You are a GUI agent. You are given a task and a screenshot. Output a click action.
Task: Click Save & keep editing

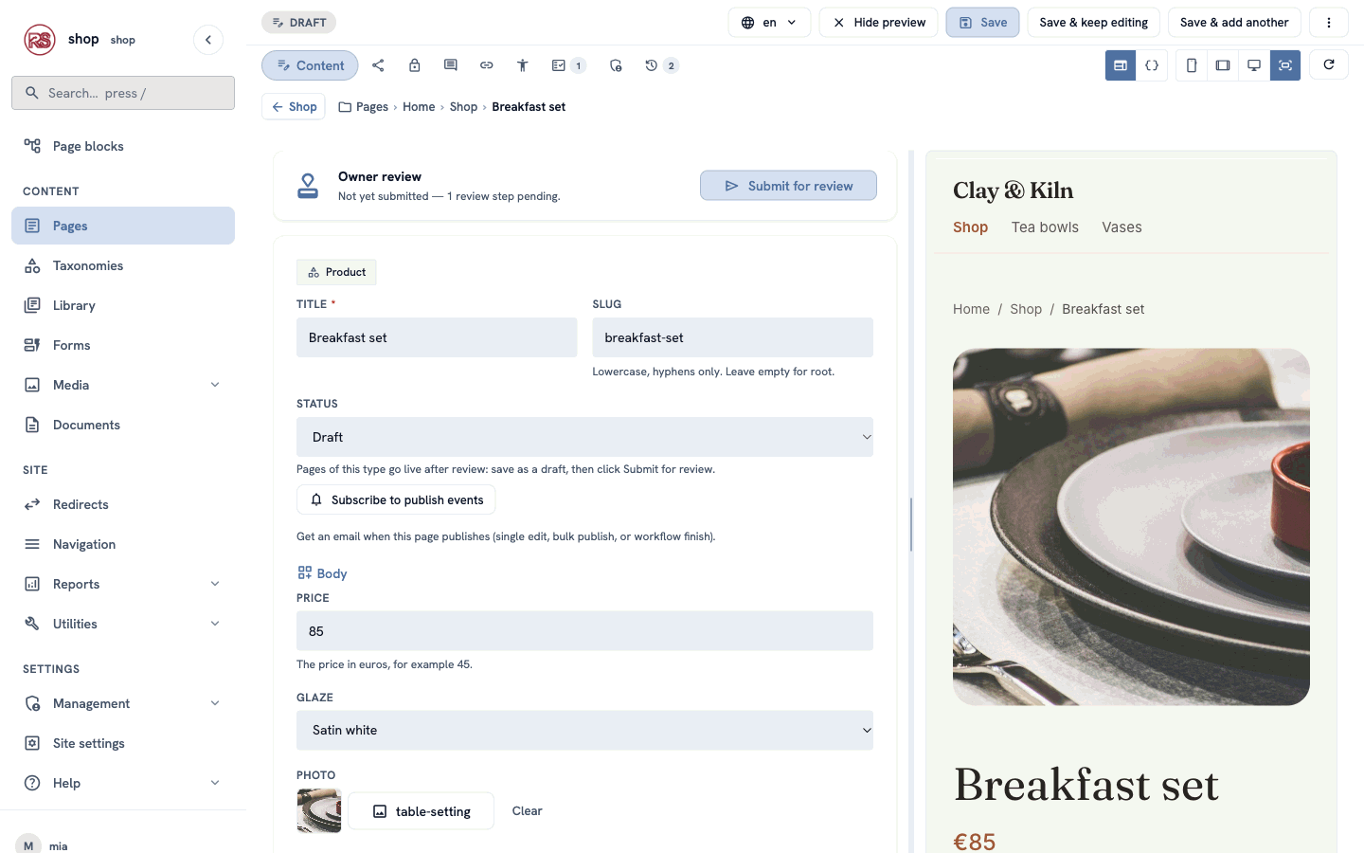tap(1093, 22)
